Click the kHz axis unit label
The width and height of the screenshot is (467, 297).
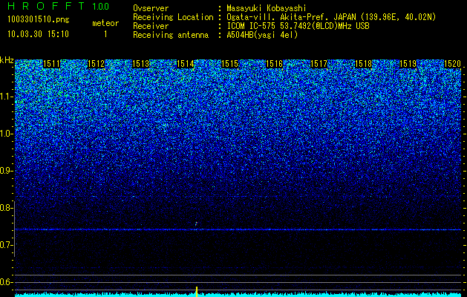(x=7, y=60)
